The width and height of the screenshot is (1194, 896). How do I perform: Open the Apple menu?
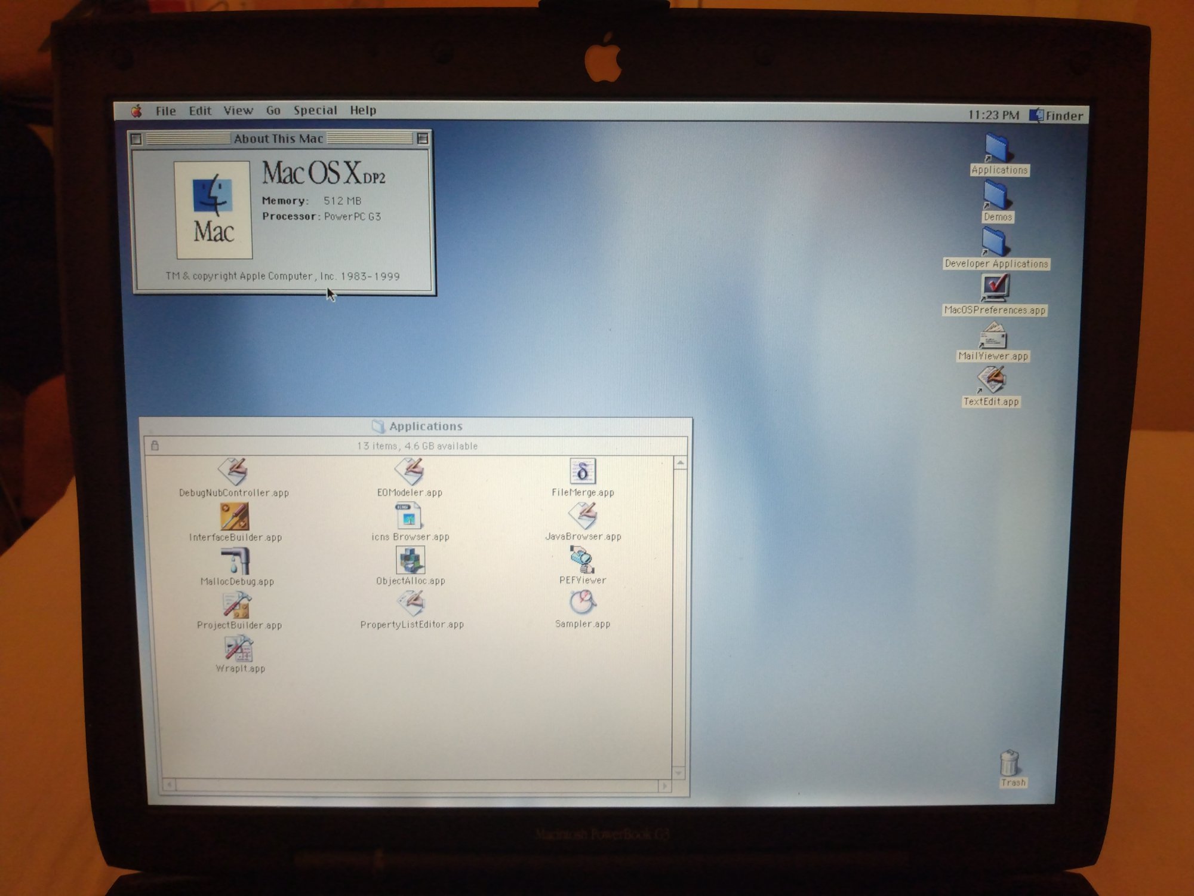click(x=137, y=111)
